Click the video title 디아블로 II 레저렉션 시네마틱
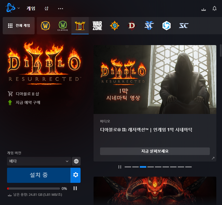The image size is (222, 205). [x=146, y=130]
